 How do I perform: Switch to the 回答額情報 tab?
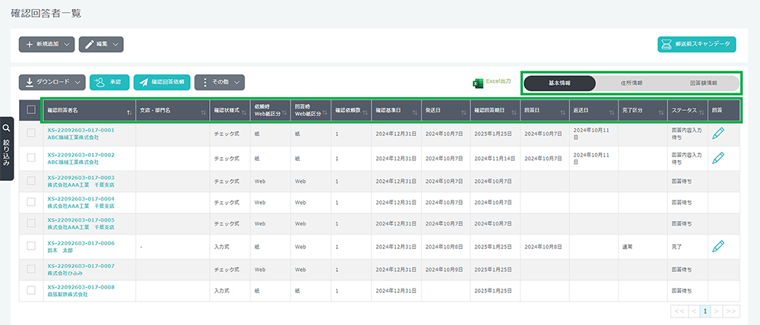click(x=702, y=83)
